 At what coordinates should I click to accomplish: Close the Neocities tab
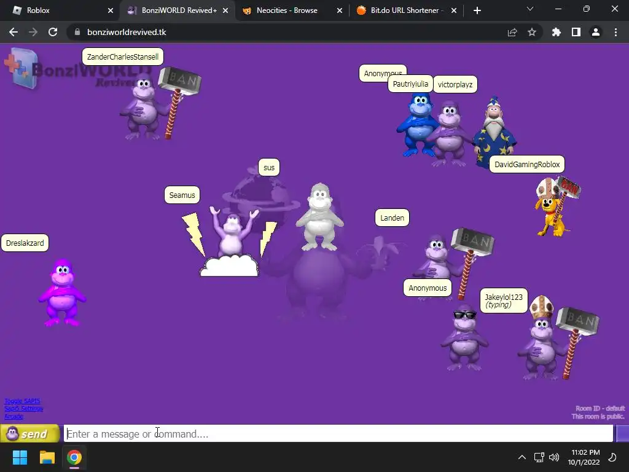(x=340, y=10)
